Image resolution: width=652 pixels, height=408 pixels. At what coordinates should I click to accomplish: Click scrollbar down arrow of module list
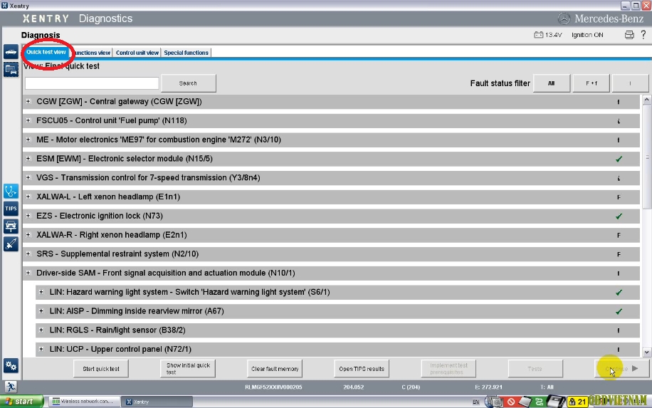tap(646, 352)
